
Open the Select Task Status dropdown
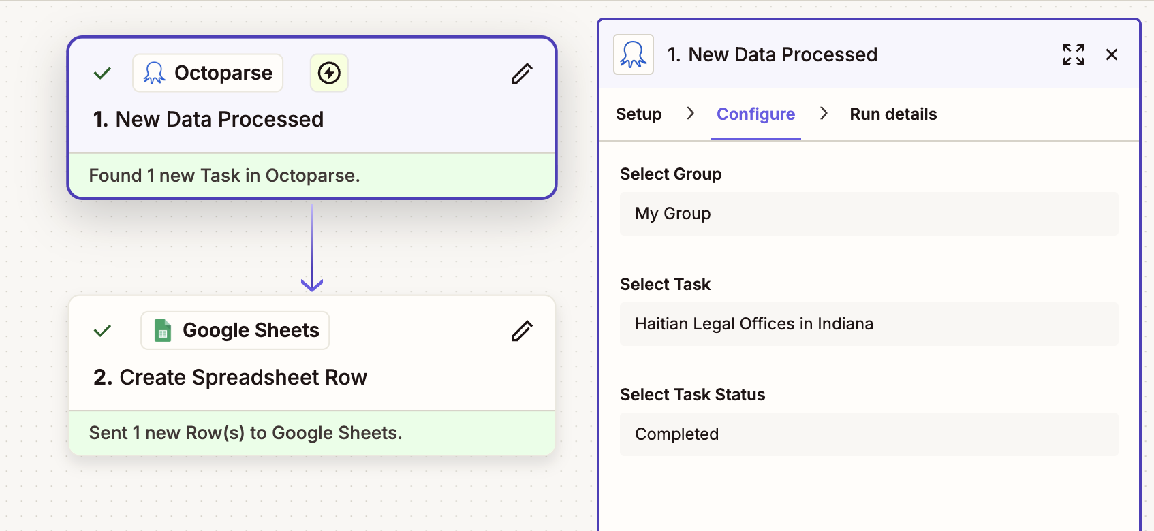(869, 434)
